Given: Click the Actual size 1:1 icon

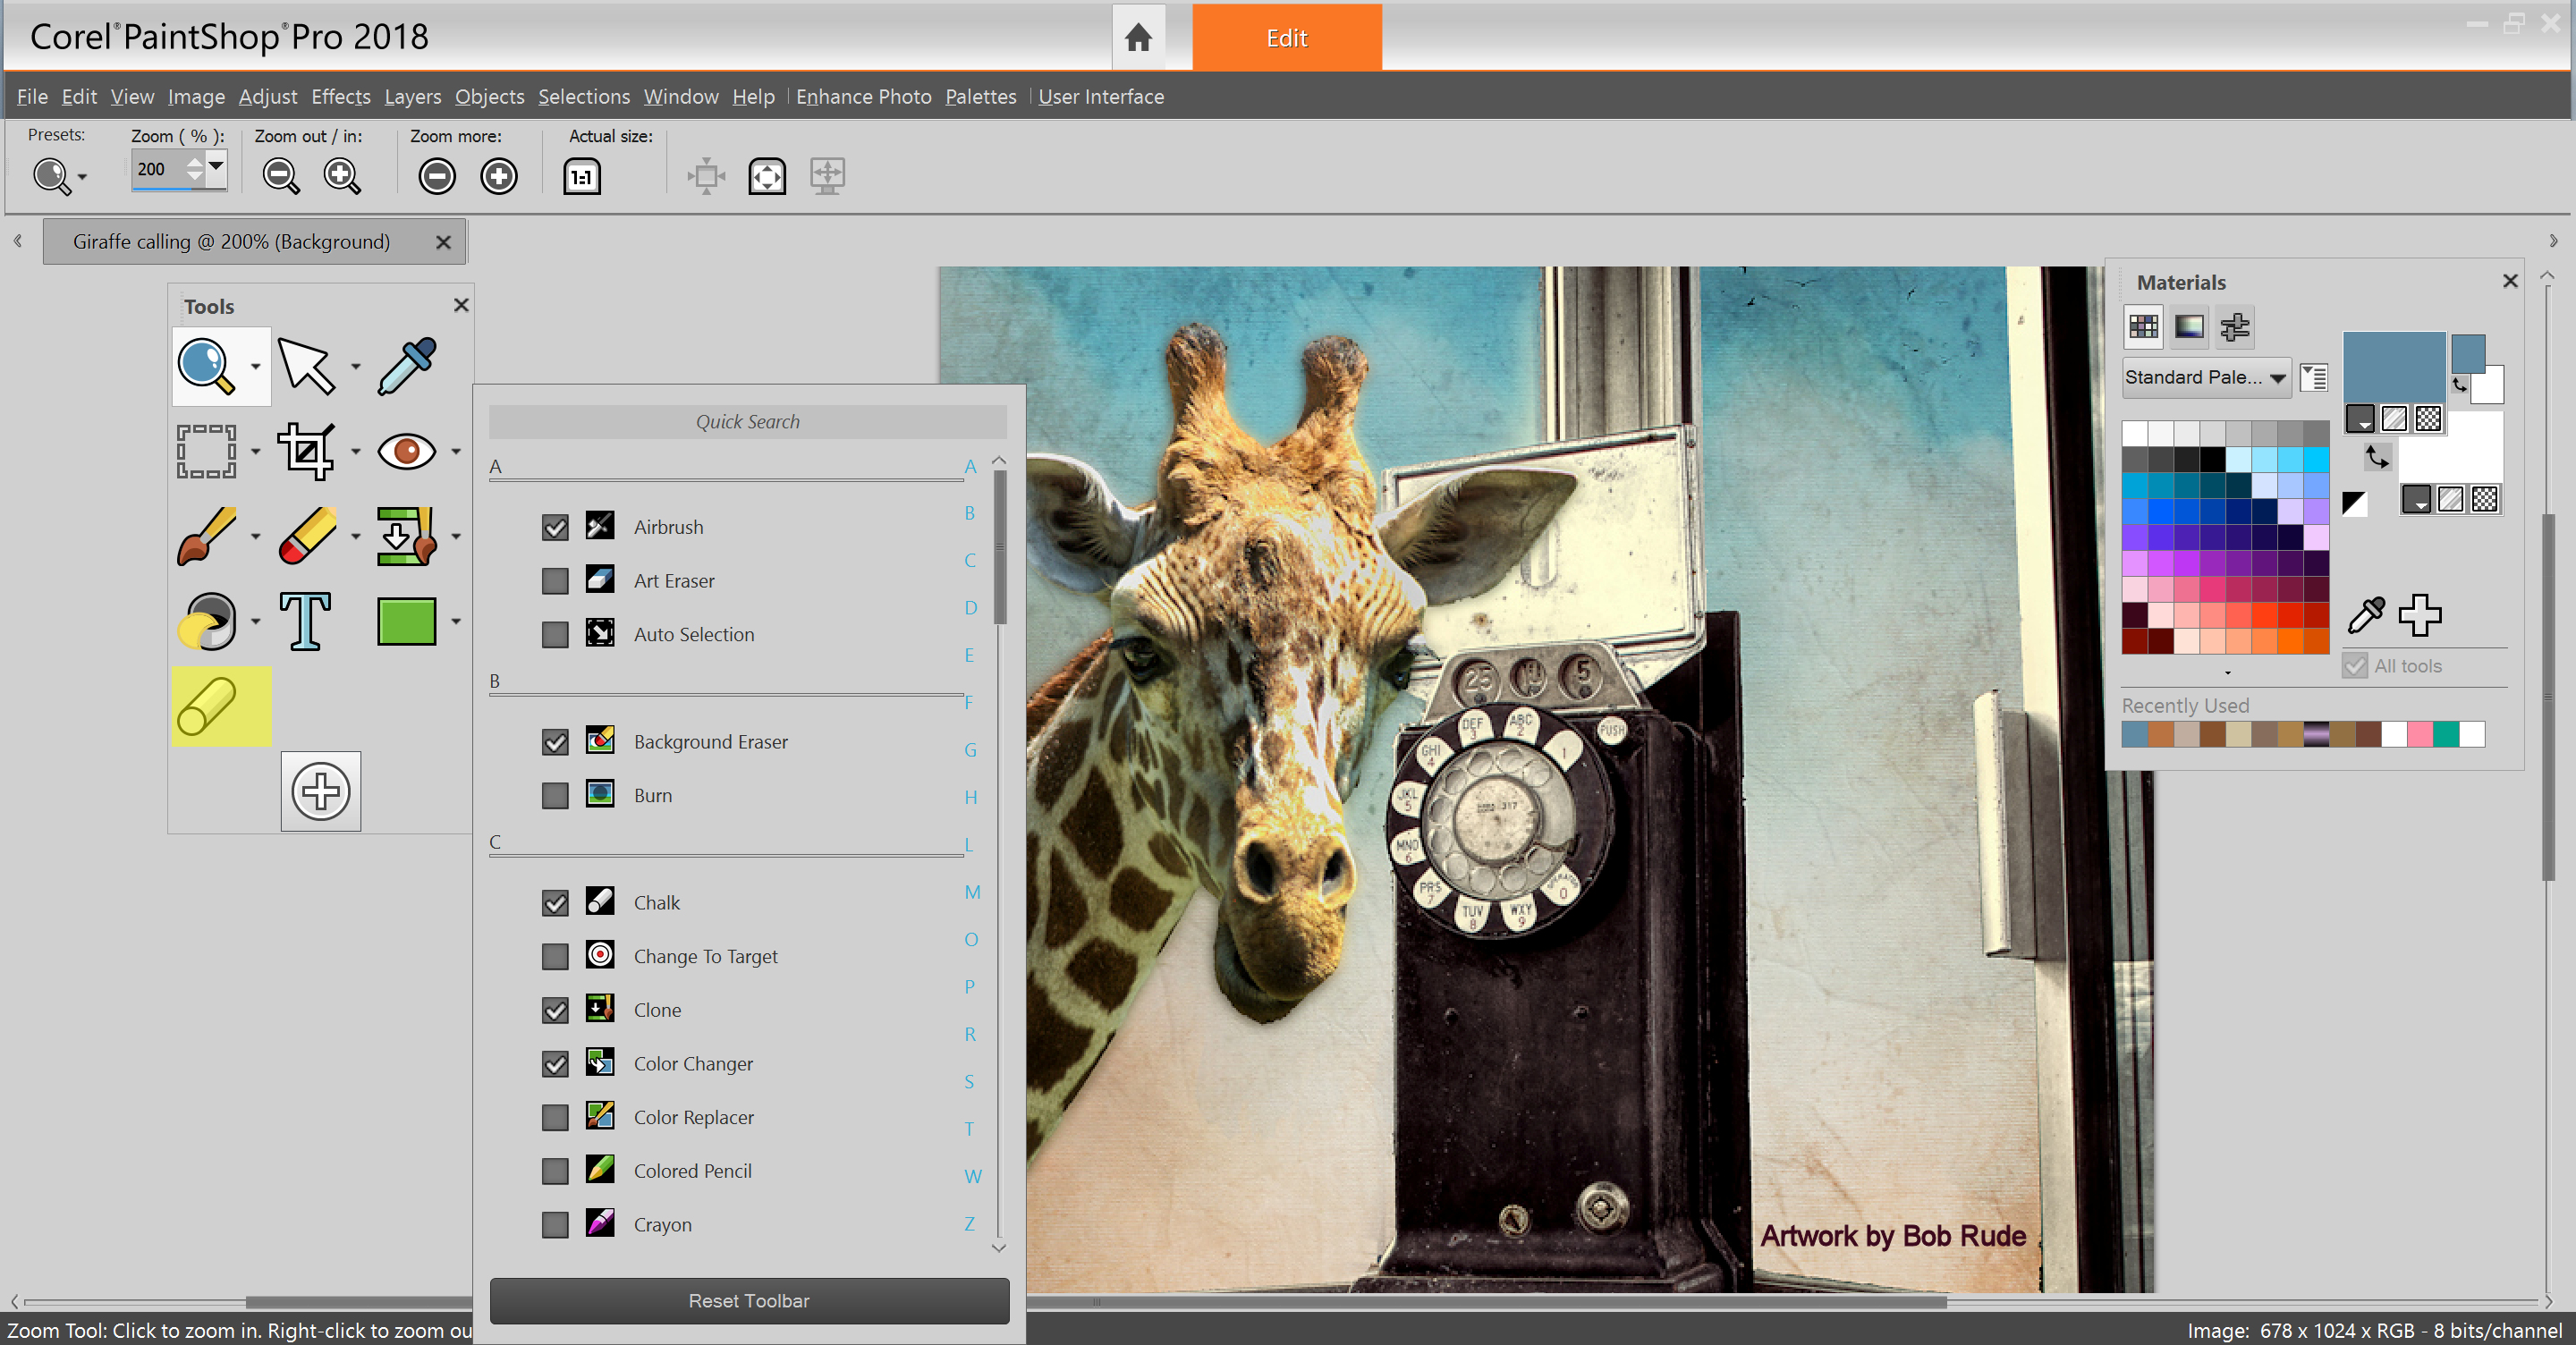Looking at the screenshot, I should pyautogui.click(x=582, y=177).
